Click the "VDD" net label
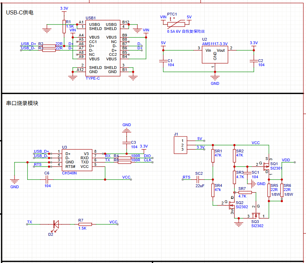Screen dimensions: 306x263 [286, 160]
